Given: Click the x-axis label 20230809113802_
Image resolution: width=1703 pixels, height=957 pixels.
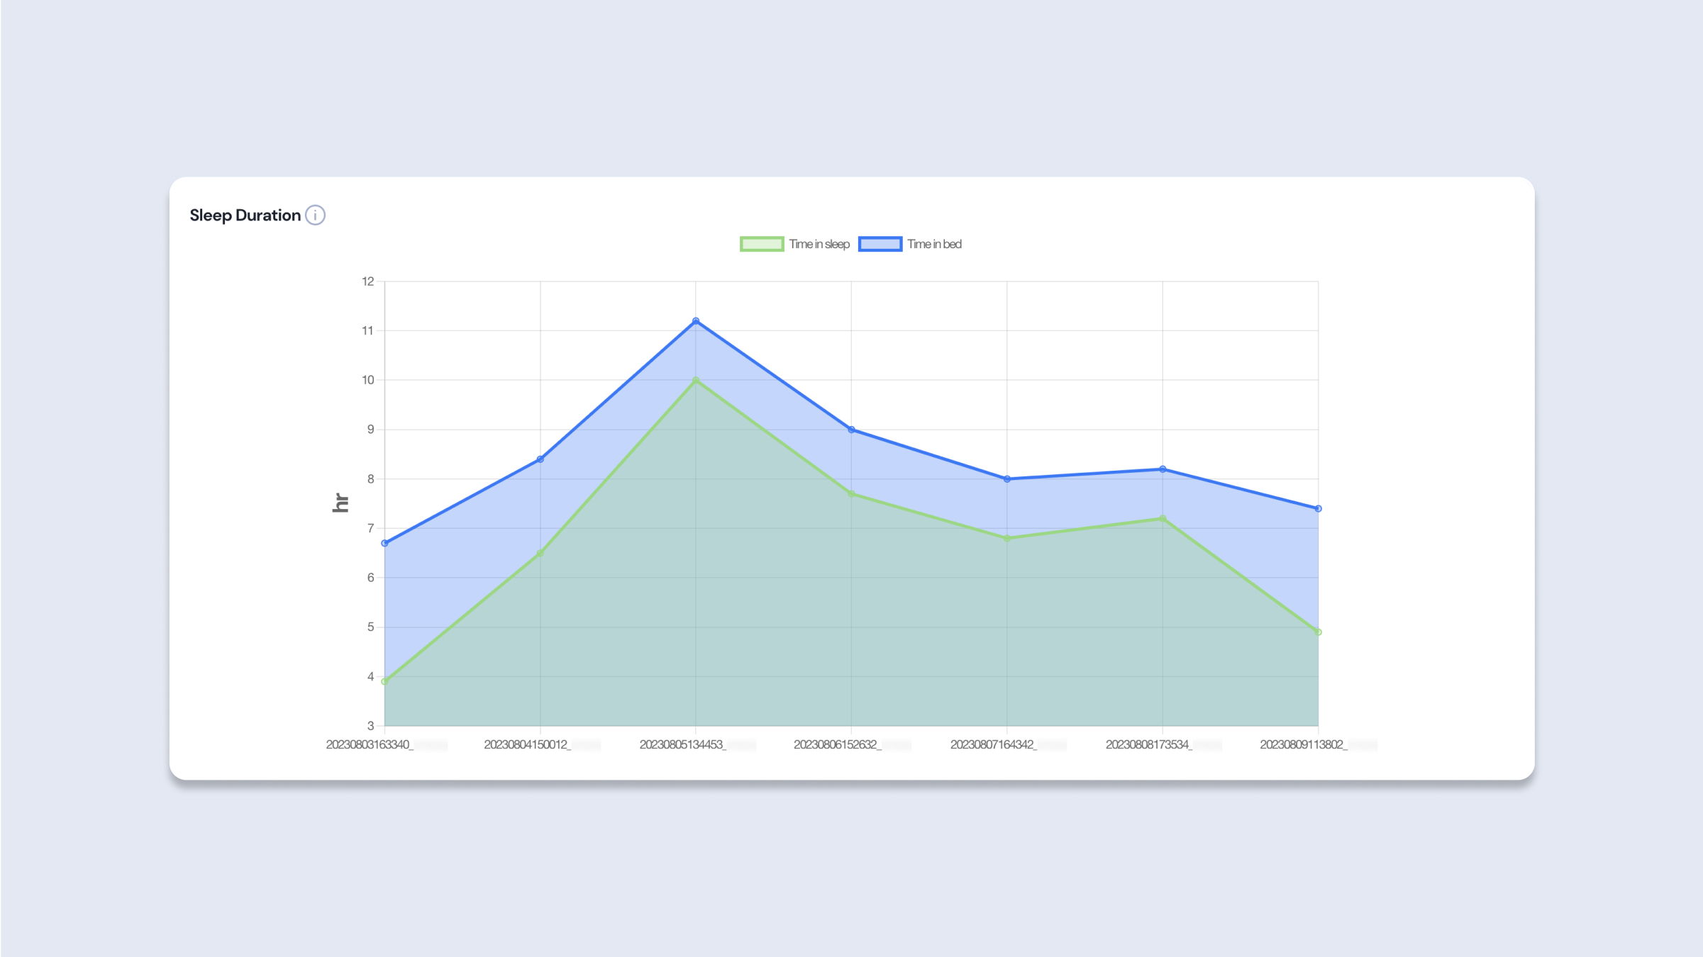Looking at the screenshot, I should [1304, 744].
